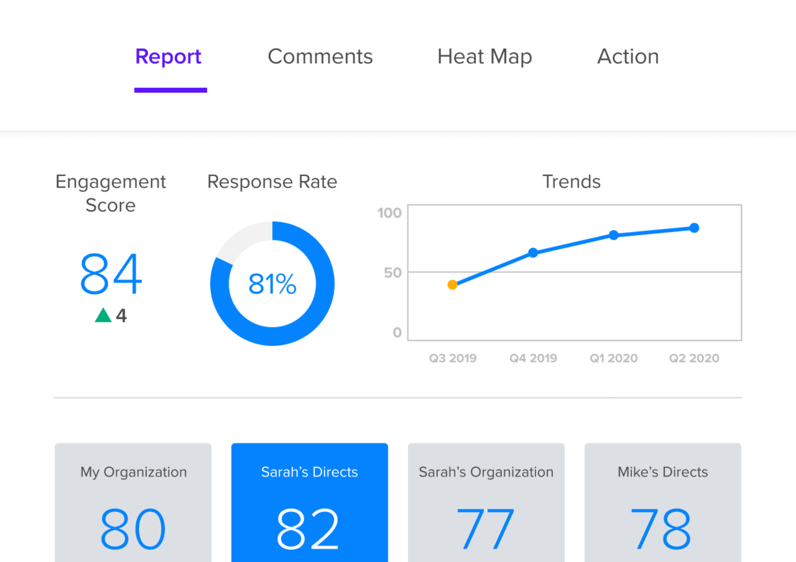Viewport: 796px width, 562px height.
Task: Switch to the Report tab
Action: click(168, 57)
